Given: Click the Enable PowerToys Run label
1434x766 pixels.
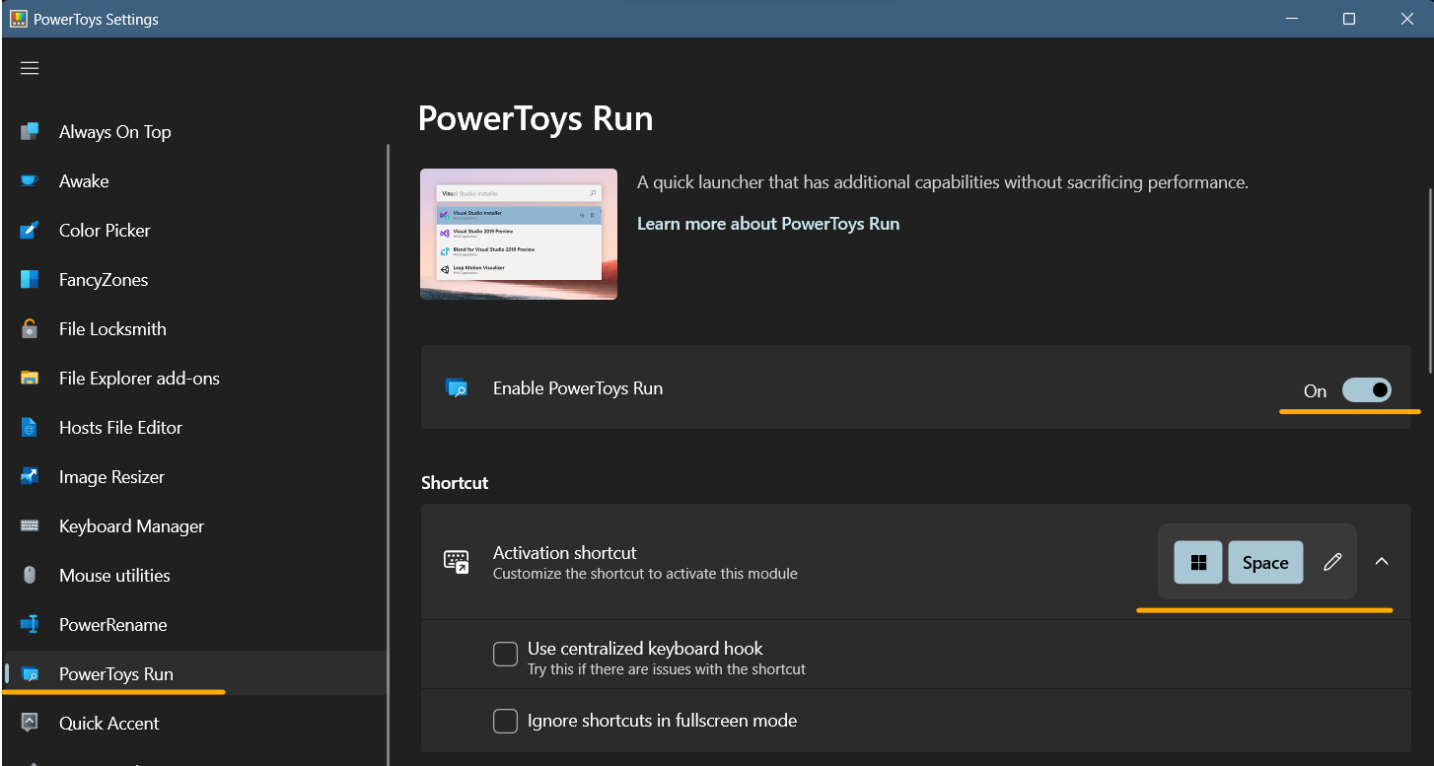Looking at the screenshot, I should [x=578, y=387].
